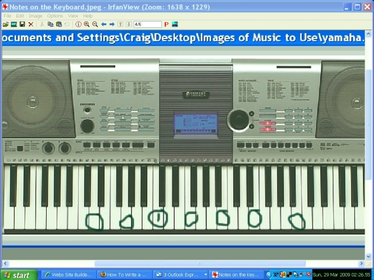Click the 4/6 image counter field
The height and width of the screenshot is (280, 374).
tap(147, 24)
